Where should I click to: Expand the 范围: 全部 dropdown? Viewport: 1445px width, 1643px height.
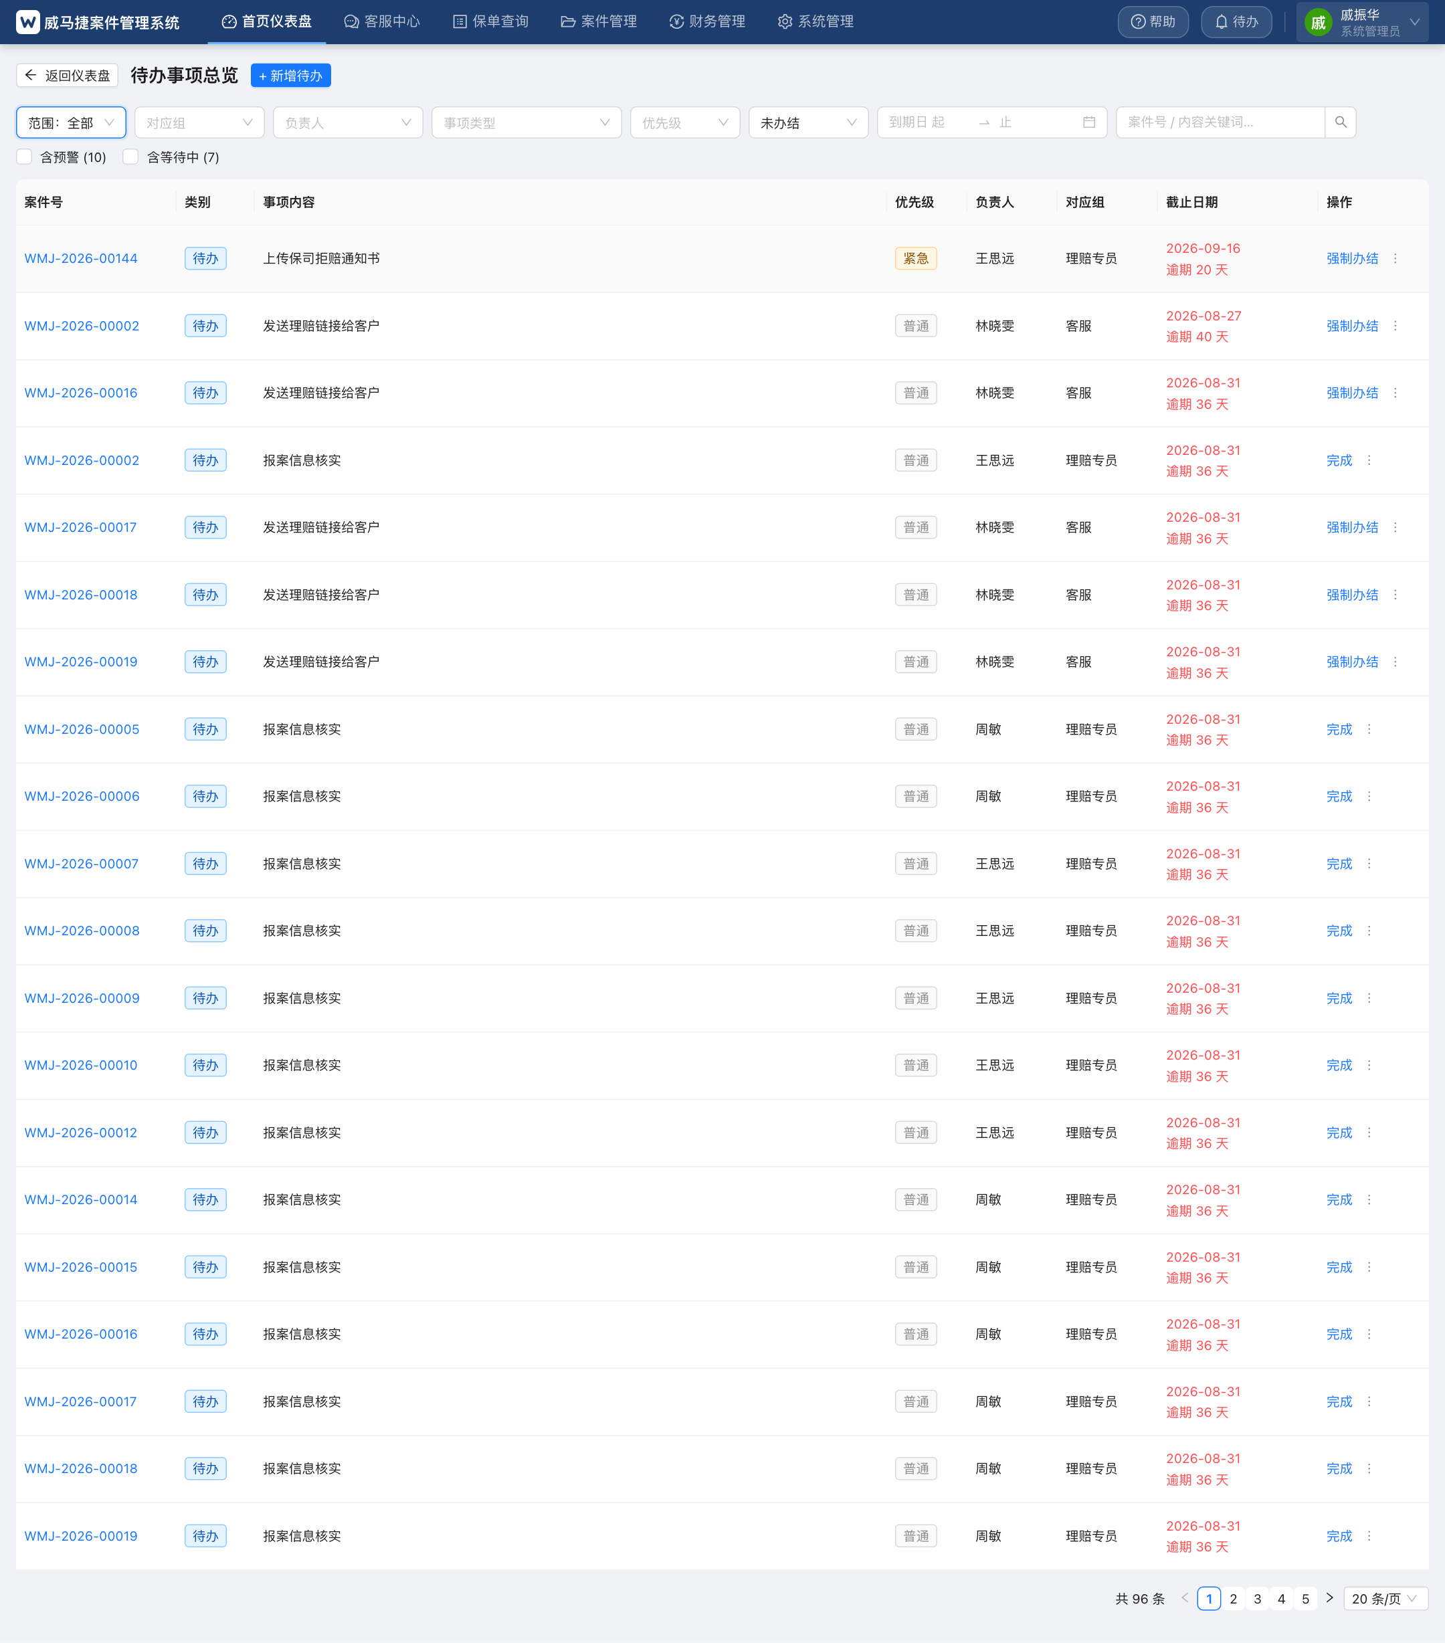pos(71,122)
